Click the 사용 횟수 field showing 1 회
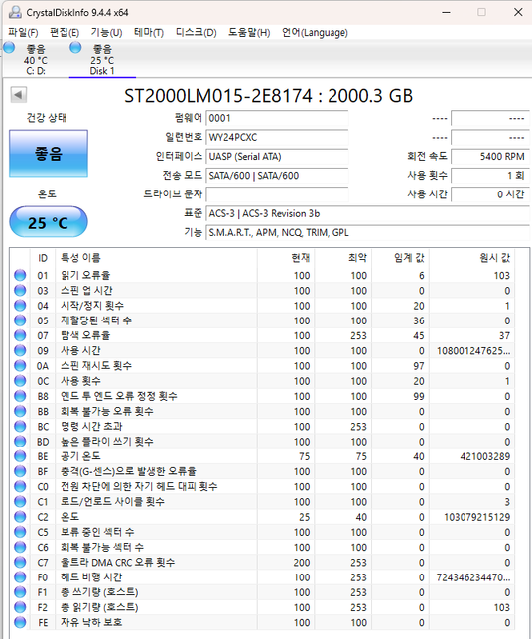The width and height of the screenshot is (532, 639). point(490,176)
